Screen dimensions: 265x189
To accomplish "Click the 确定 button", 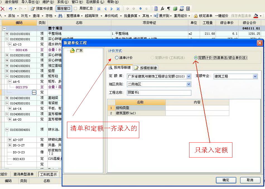I will (x=226, y=180).
